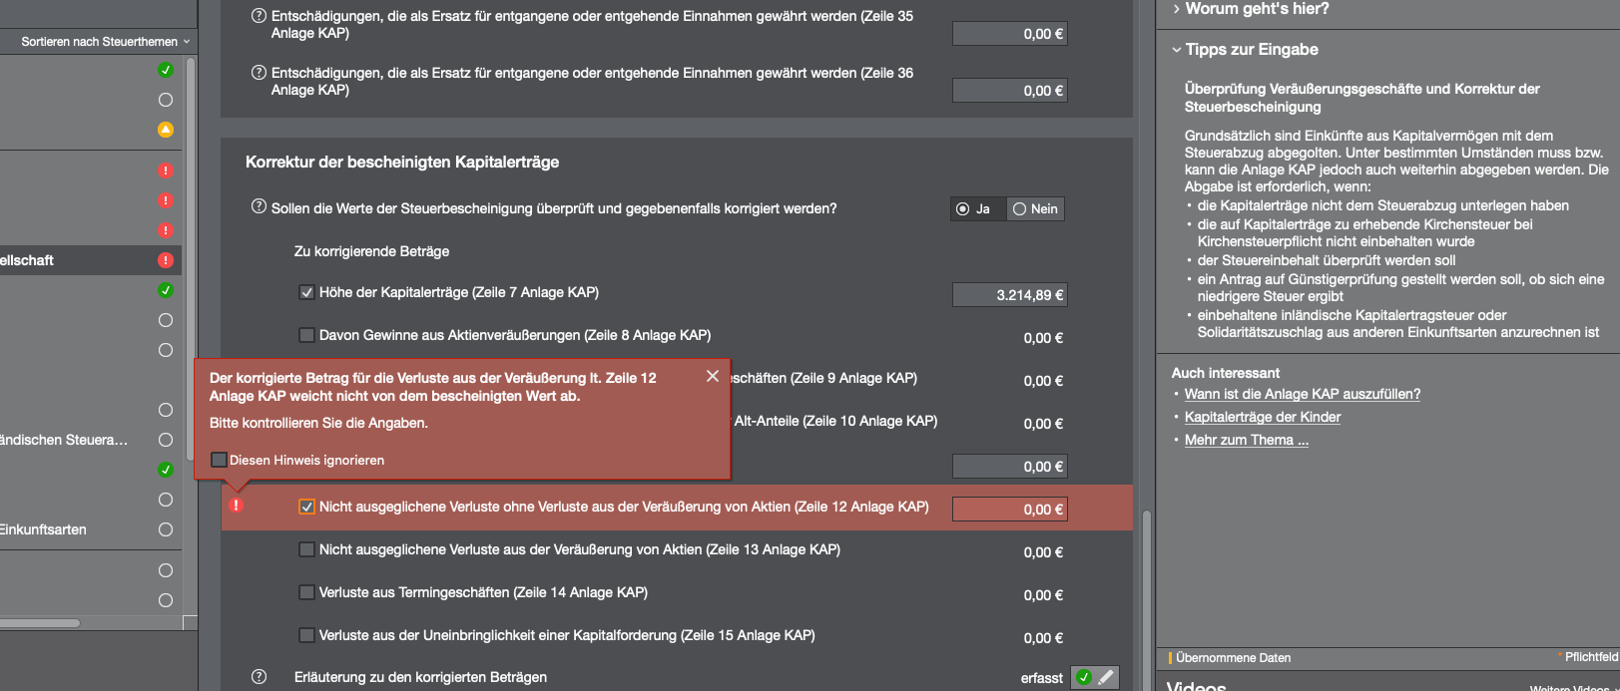Check 'Diesen Hinweis ignorieren' checkbox
Screen dimensions: 1620x691
coord(220,460)
